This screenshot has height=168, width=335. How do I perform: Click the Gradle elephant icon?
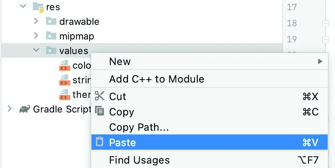tap(25, 109)
